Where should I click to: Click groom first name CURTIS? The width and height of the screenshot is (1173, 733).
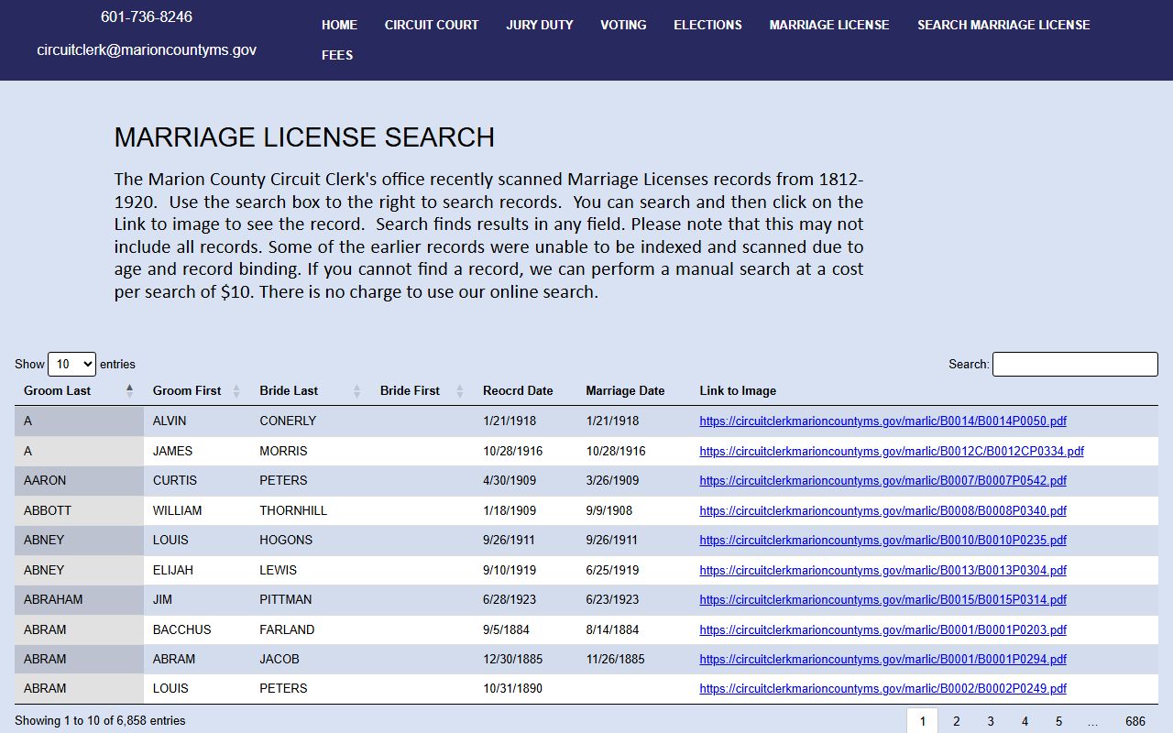tap(173, 481)
